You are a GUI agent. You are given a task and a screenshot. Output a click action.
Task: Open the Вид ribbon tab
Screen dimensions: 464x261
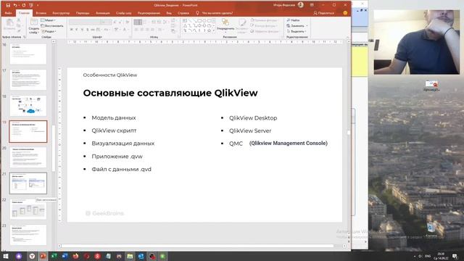point(169,13)
